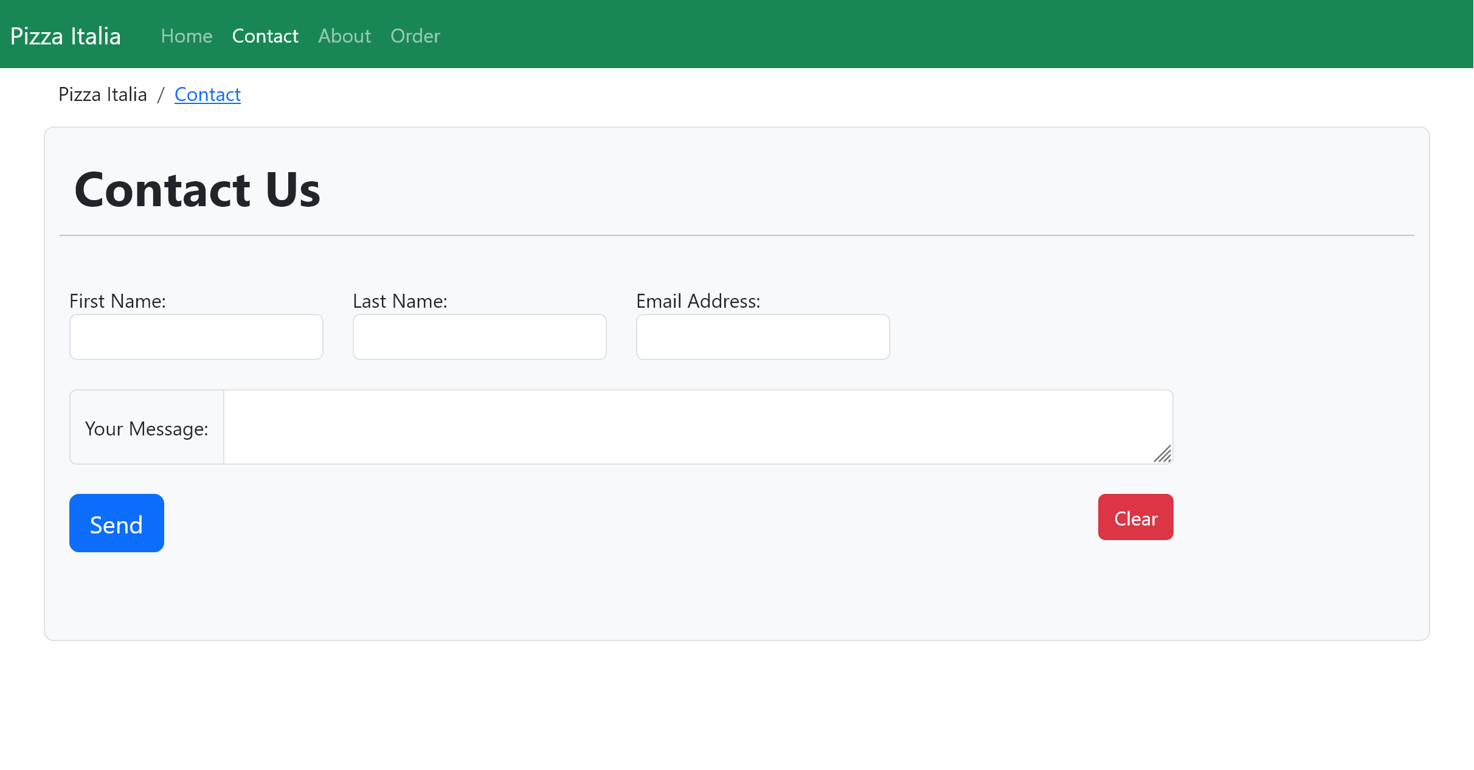Click the Last Name label

pos(400,301)
